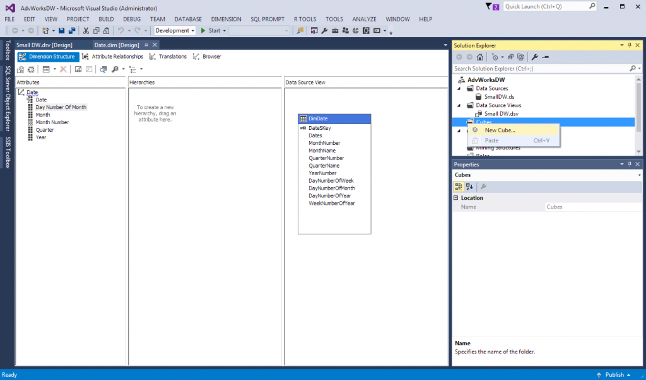Open the SQL Server Object Explorer side tab

[x=8, y=98]
